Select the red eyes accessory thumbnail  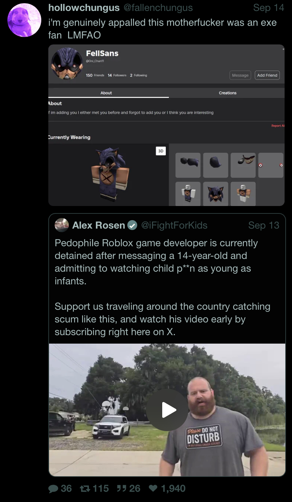pos(271,165)
